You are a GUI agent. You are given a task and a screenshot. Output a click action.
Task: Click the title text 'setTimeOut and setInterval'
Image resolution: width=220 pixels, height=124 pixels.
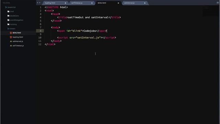click(x=88, y=18)
